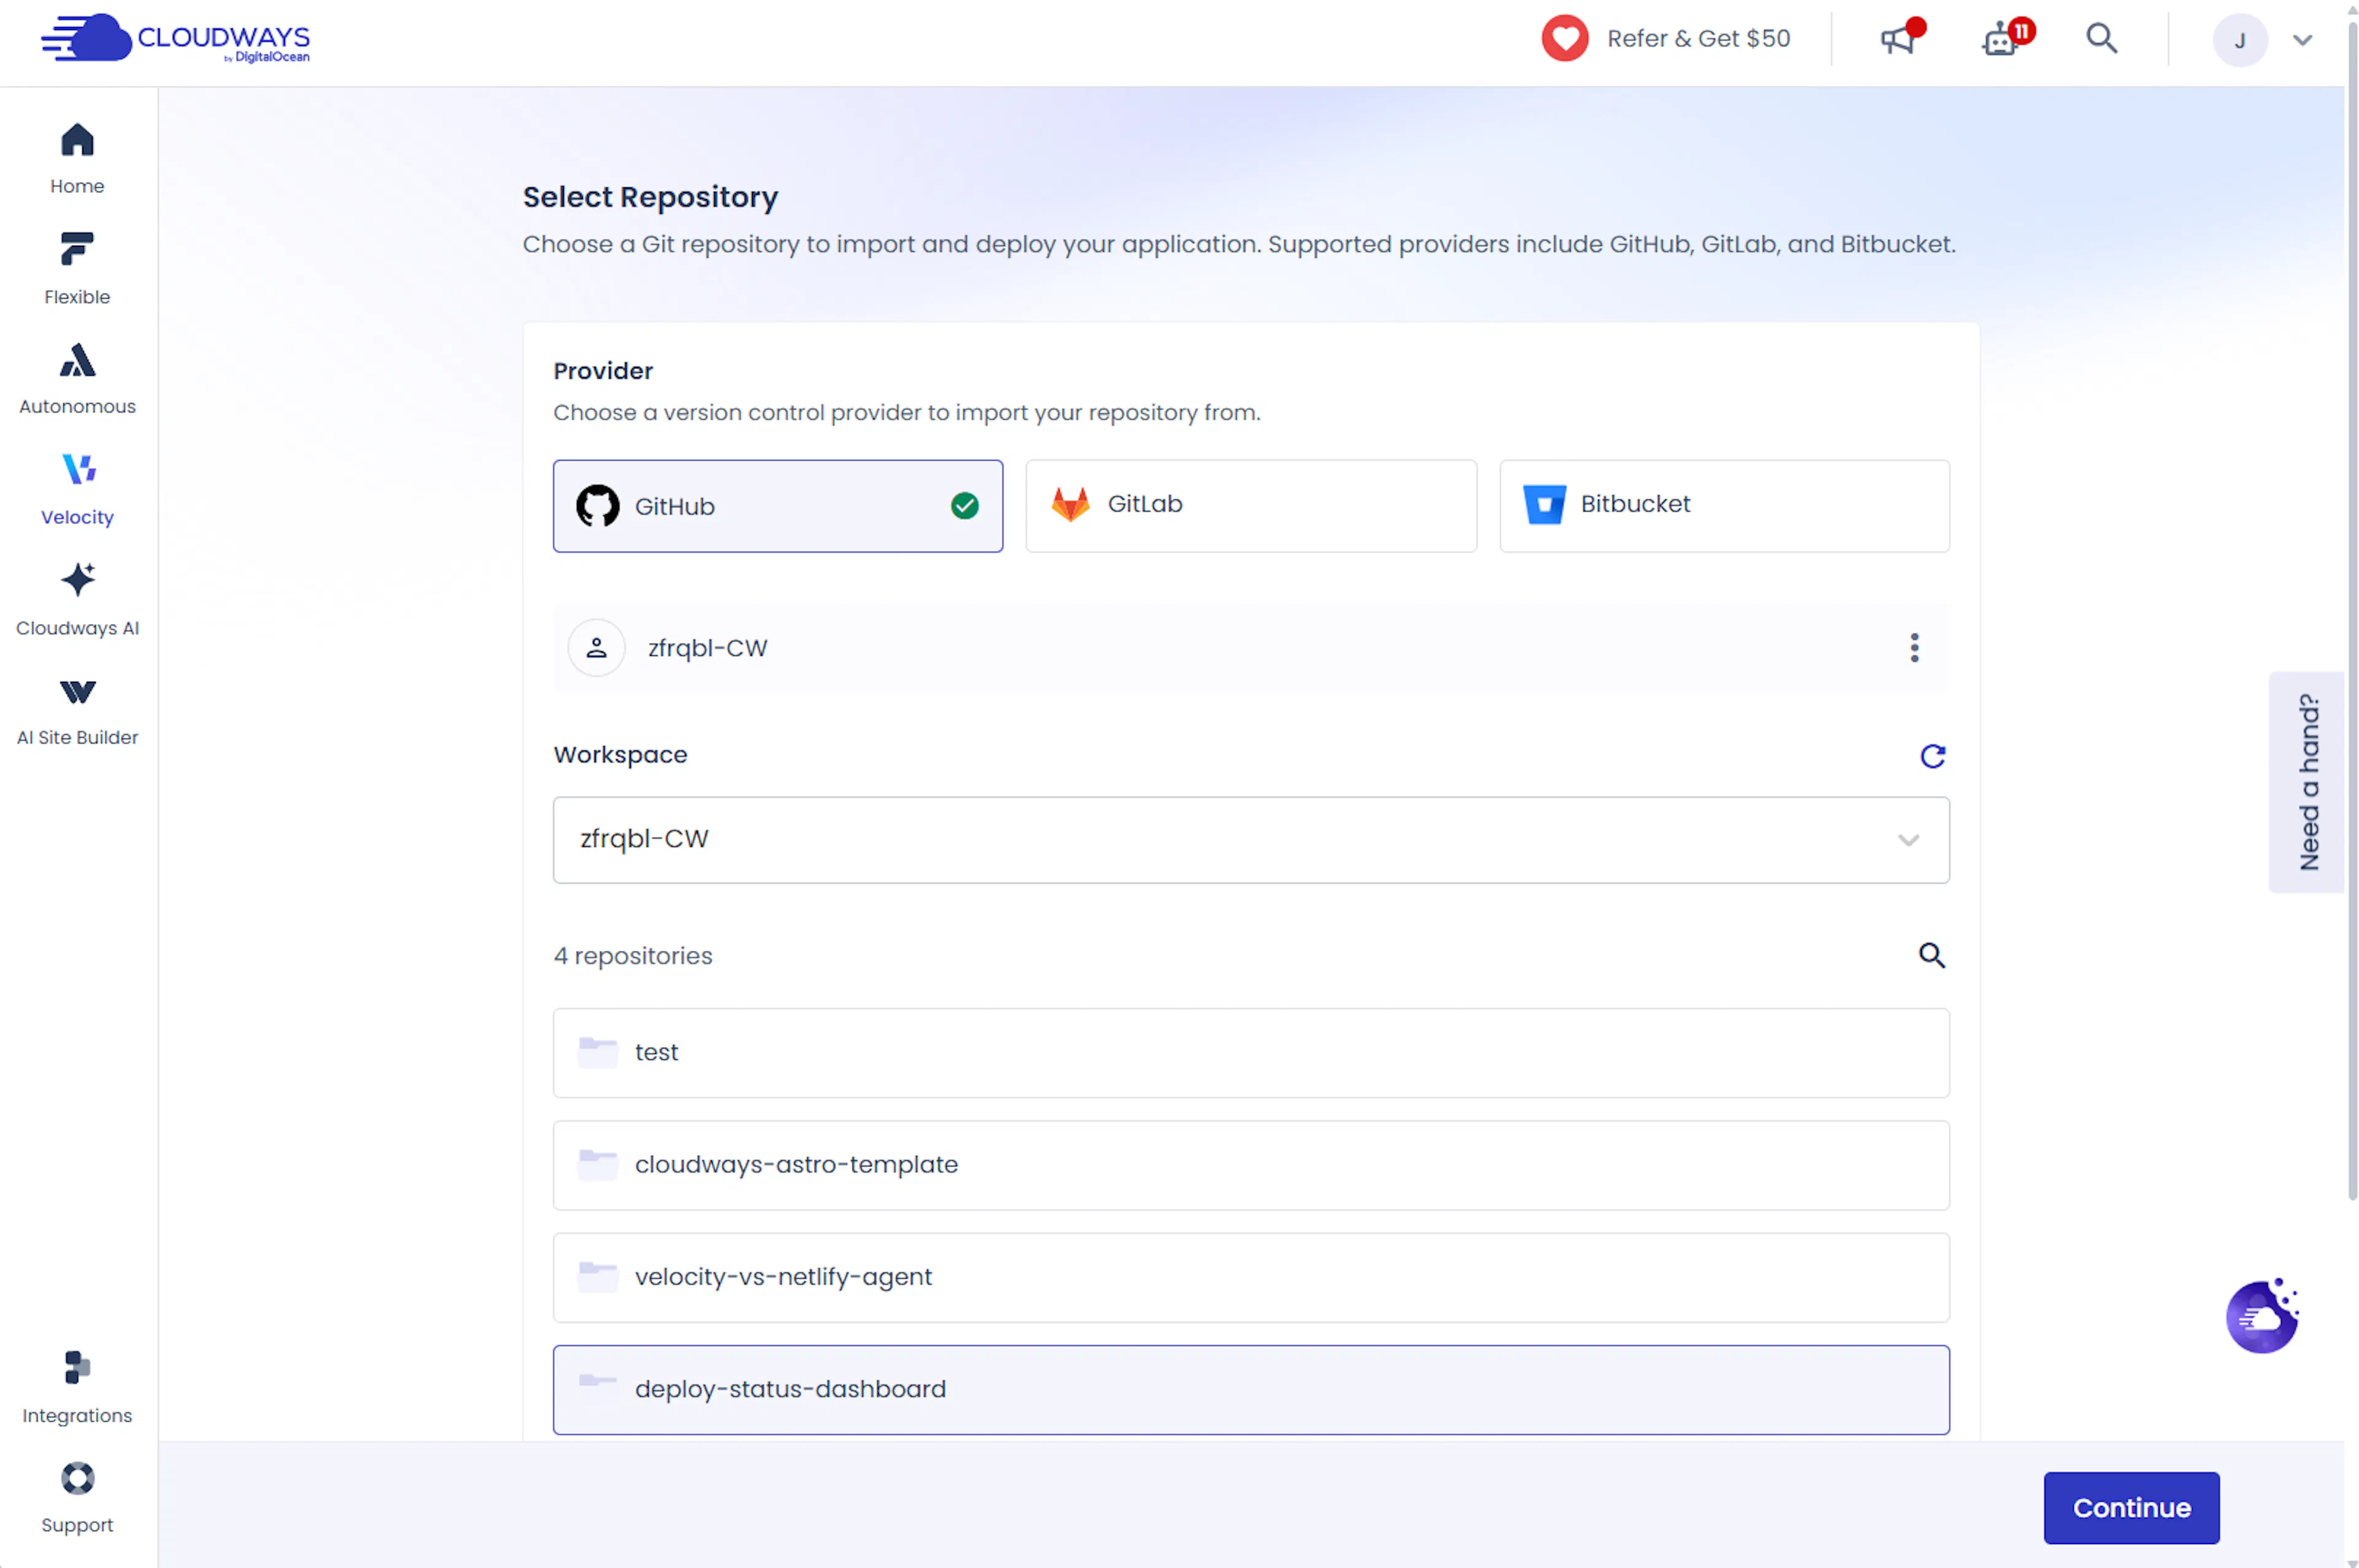Open the Flexible sidebar section

tap(77, 268)
